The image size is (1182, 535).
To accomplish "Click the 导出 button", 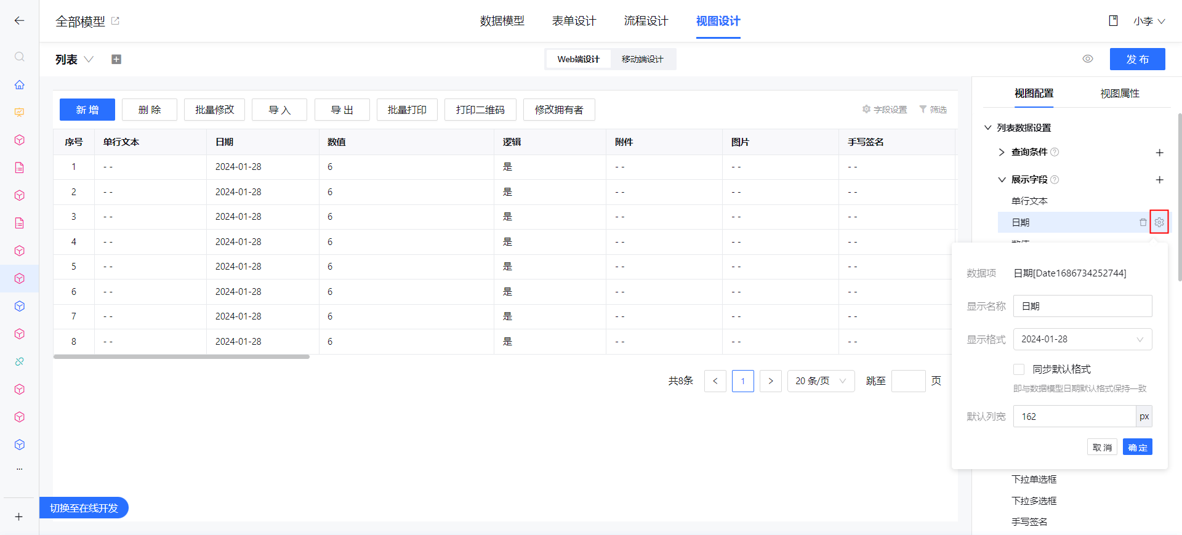I will (x=342, y=110).
